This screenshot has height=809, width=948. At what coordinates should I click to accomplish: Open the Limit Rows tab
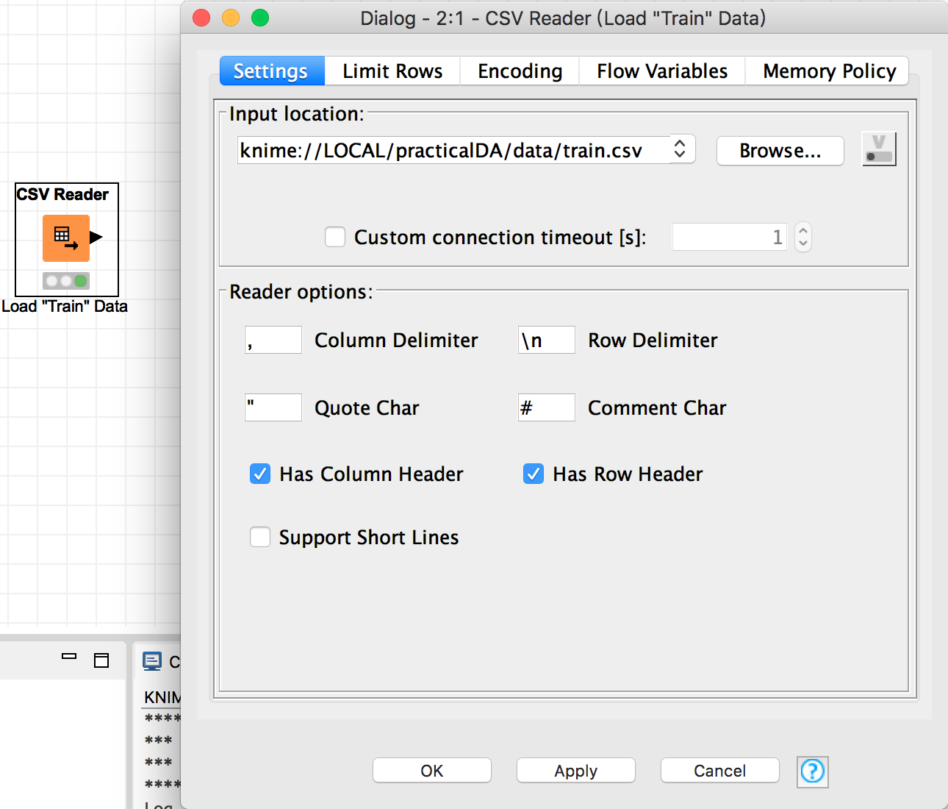(x=392, y=71)
